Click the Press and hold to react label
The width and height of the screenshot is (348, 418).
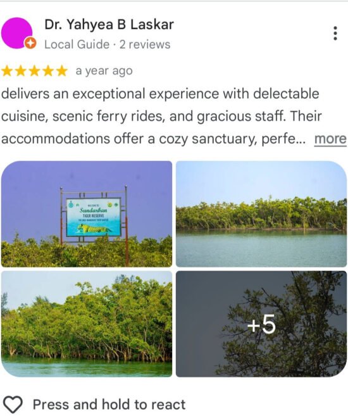109,405
